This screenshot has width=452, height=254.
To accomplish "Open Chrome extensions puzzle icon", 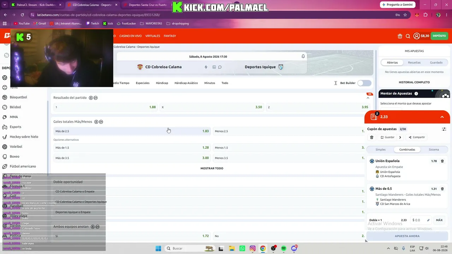I will pyautogui.click(x=426, y=15).
